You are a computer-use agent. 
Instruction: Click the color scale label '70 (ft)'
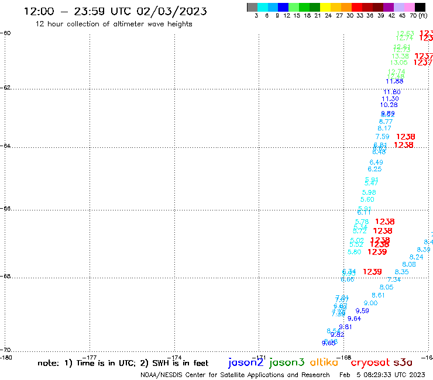tap(418, 16)
